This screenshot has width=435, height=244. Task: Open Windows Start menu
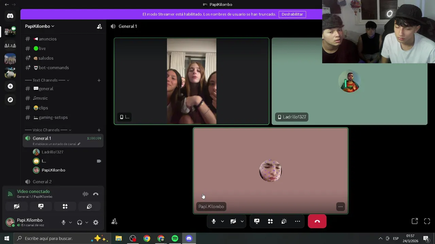(7, 239)
